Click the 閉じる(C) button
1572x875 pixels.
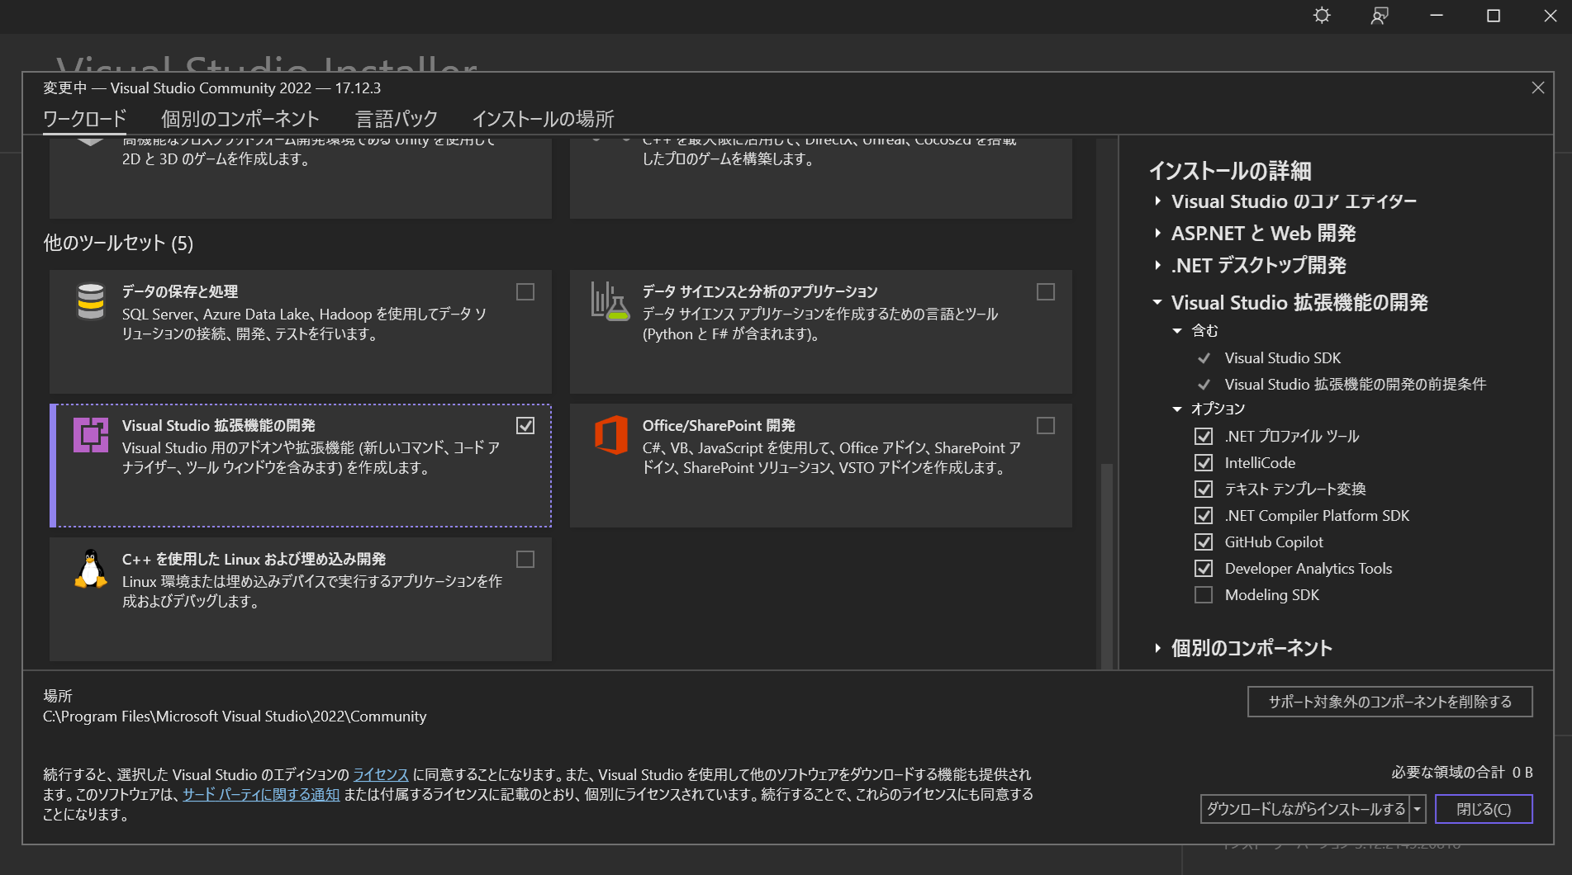coord(1484,810)
